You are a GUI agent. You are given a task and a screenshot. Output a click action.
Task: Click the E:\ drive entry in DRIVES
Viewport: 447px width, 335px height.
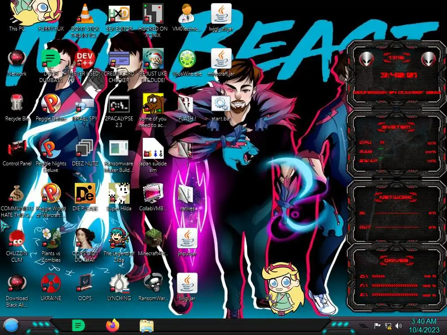coord(398,295)
